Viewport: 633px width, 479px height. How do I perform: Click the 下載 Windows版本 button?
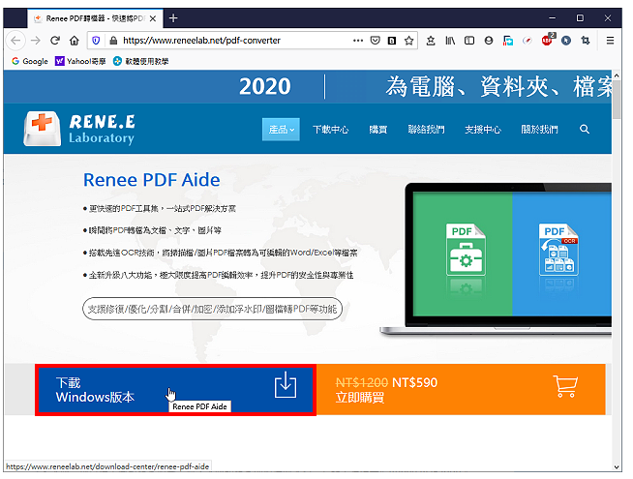[x=175, y=390]
